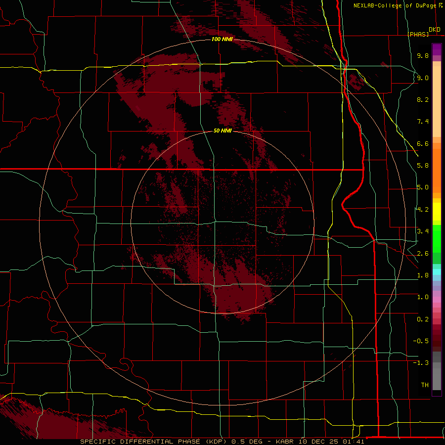Click the 9.0 value on color scale
This screenshot has height=445, width=445.
coord(423,78)
